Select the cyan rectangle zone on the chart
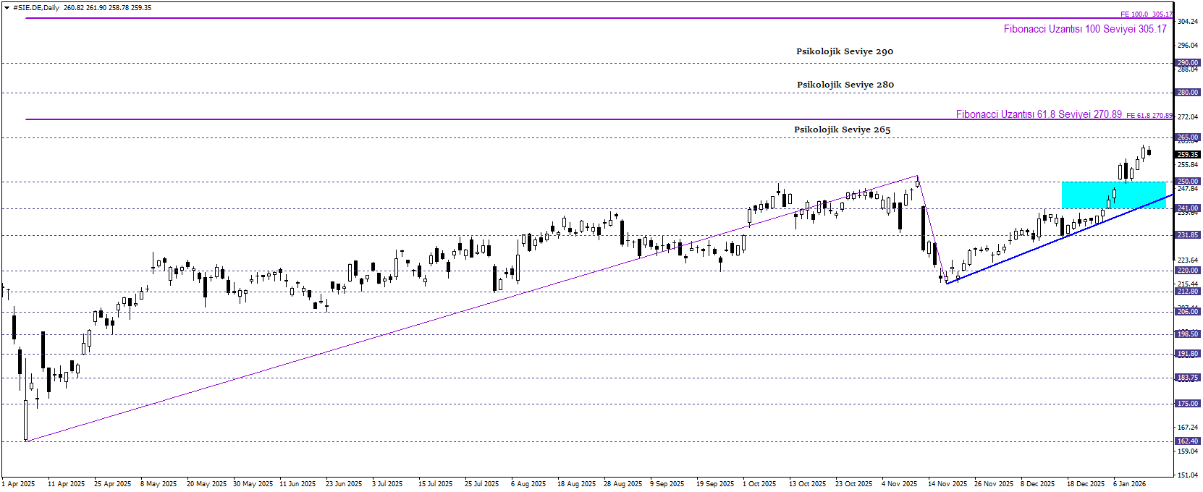This screenshot has height=492, width=1203. [x=1114, y=195]
